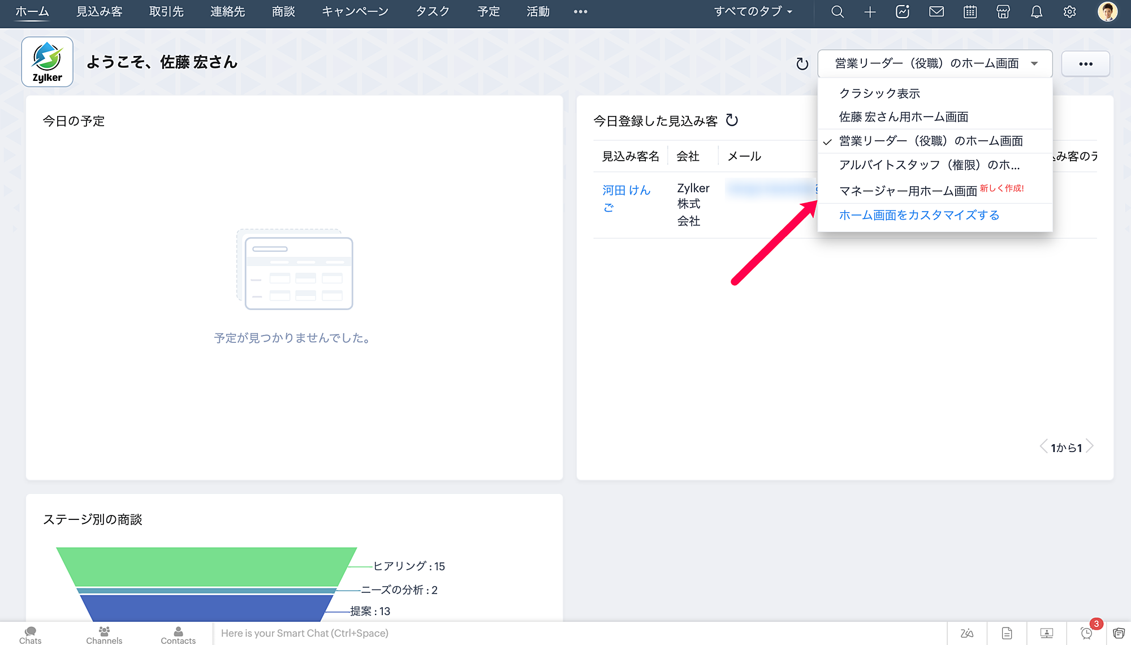Click the notification bell icon

click(1036, 12)
